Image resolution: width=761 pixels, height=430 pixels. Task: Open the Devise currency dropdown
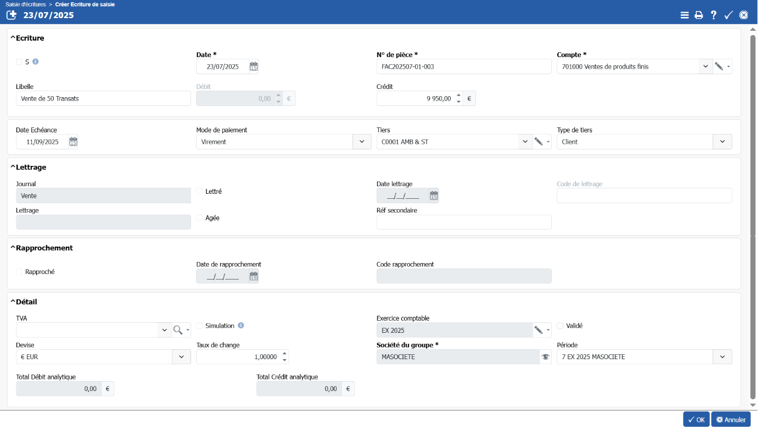pyautogui.click(x=181, y=357)
